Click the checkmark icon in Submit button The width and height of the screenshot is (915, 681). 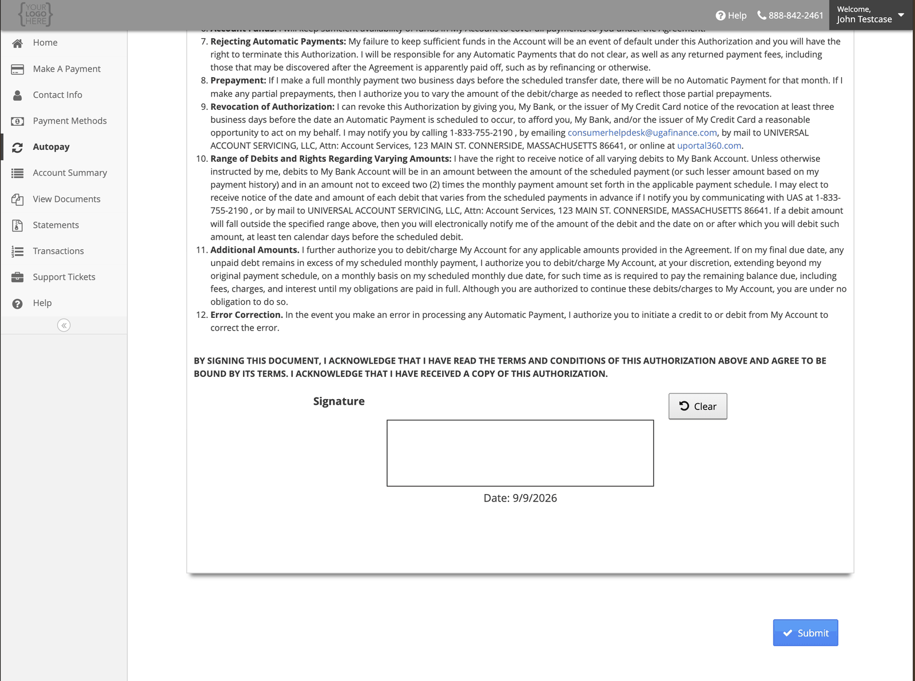click(x=788, y=633)
